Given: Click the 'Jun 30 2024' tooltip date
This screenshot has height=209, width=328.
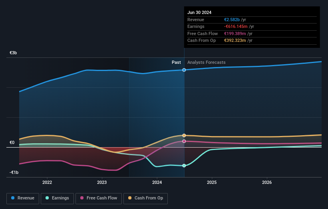Looking at the screenshot, I should 199,12.
